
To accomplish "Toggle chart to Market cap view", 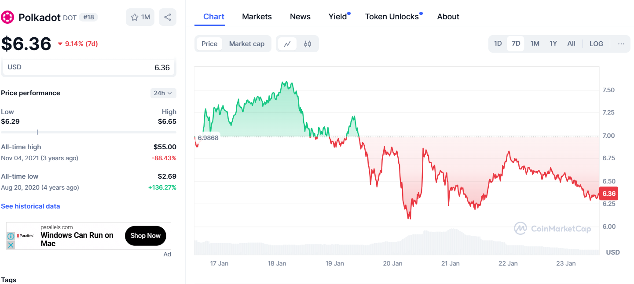I will pyautogui.click(x=247, y=44).
